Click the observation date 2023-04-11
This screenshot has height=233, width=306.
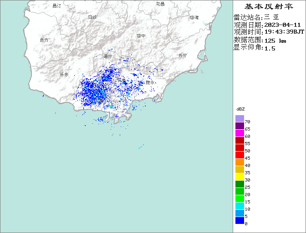tap(282, 25)
